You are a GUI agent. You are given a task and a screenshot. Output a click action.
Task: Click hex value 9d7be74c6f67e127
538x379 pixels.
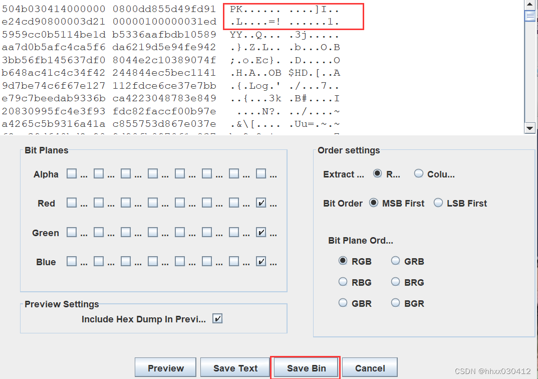[53, 86]
